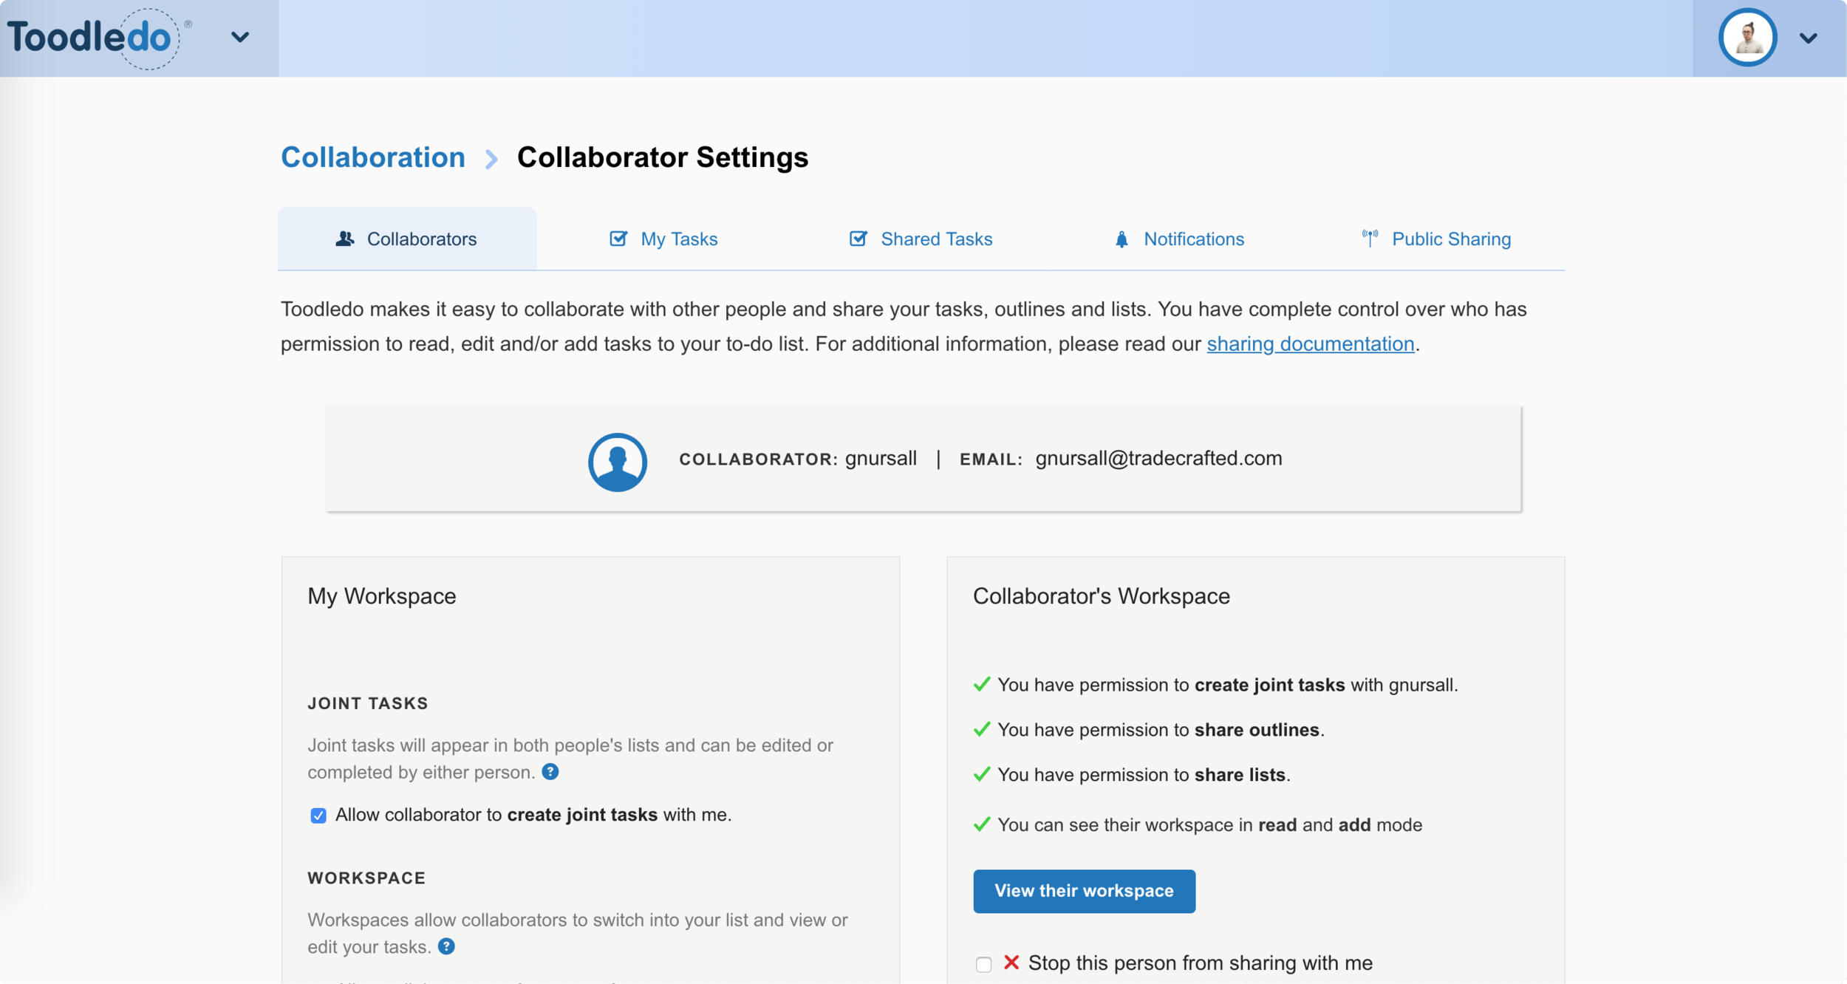Viewport: 1847px width, 984px height.
Task: Click green checkmark beside share outlines permission
Action: [982, 730]
